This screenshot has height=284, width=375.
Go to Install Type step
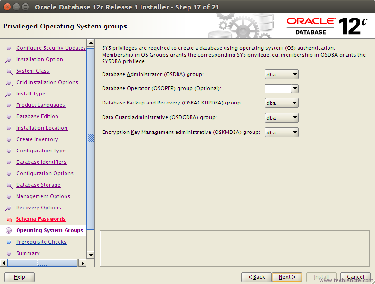click(x=30, y=94)
